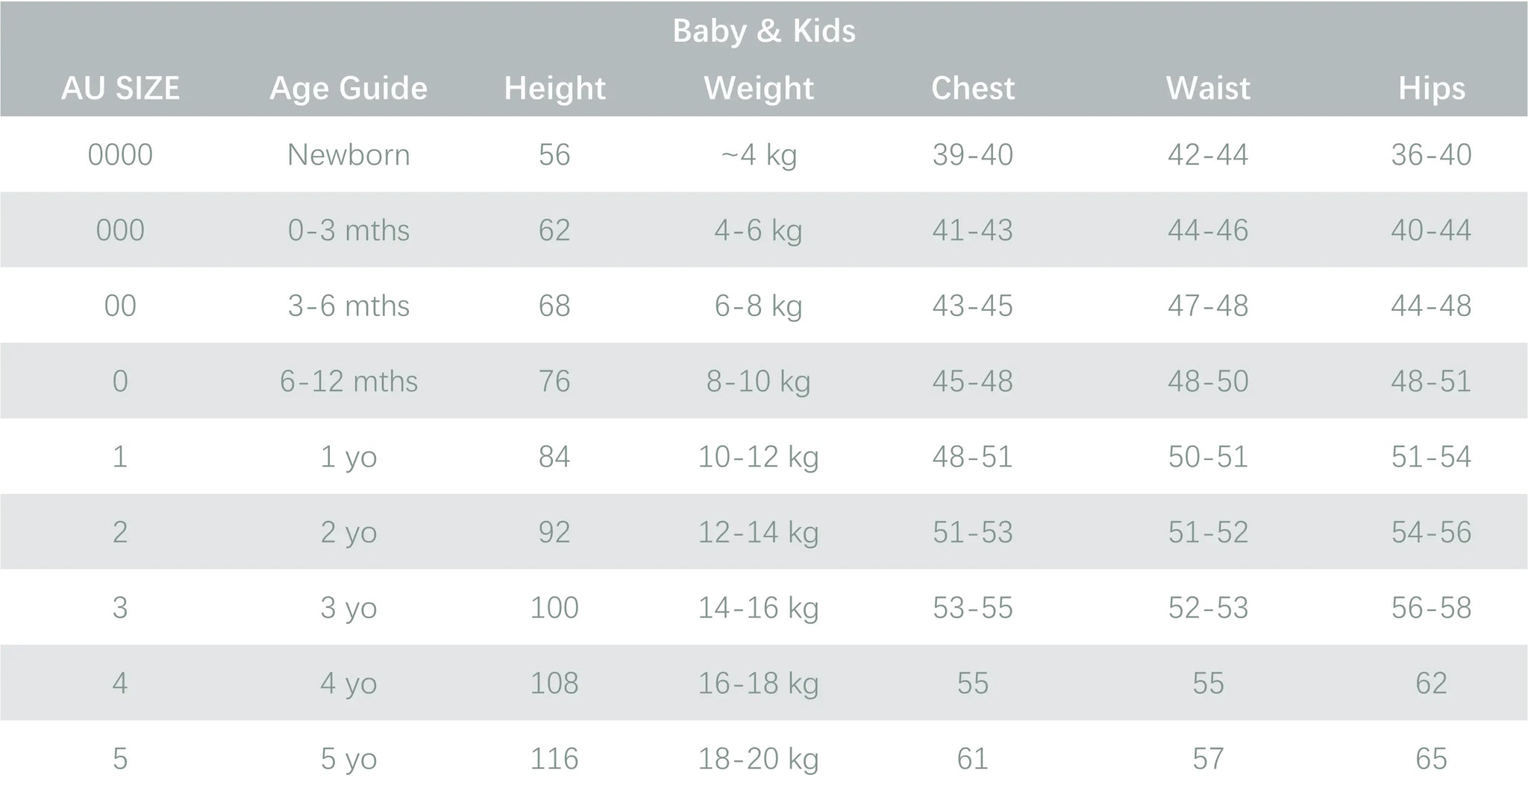1528x796 pixels.
Task: Click the 116 height value
Action: [554, 759]
